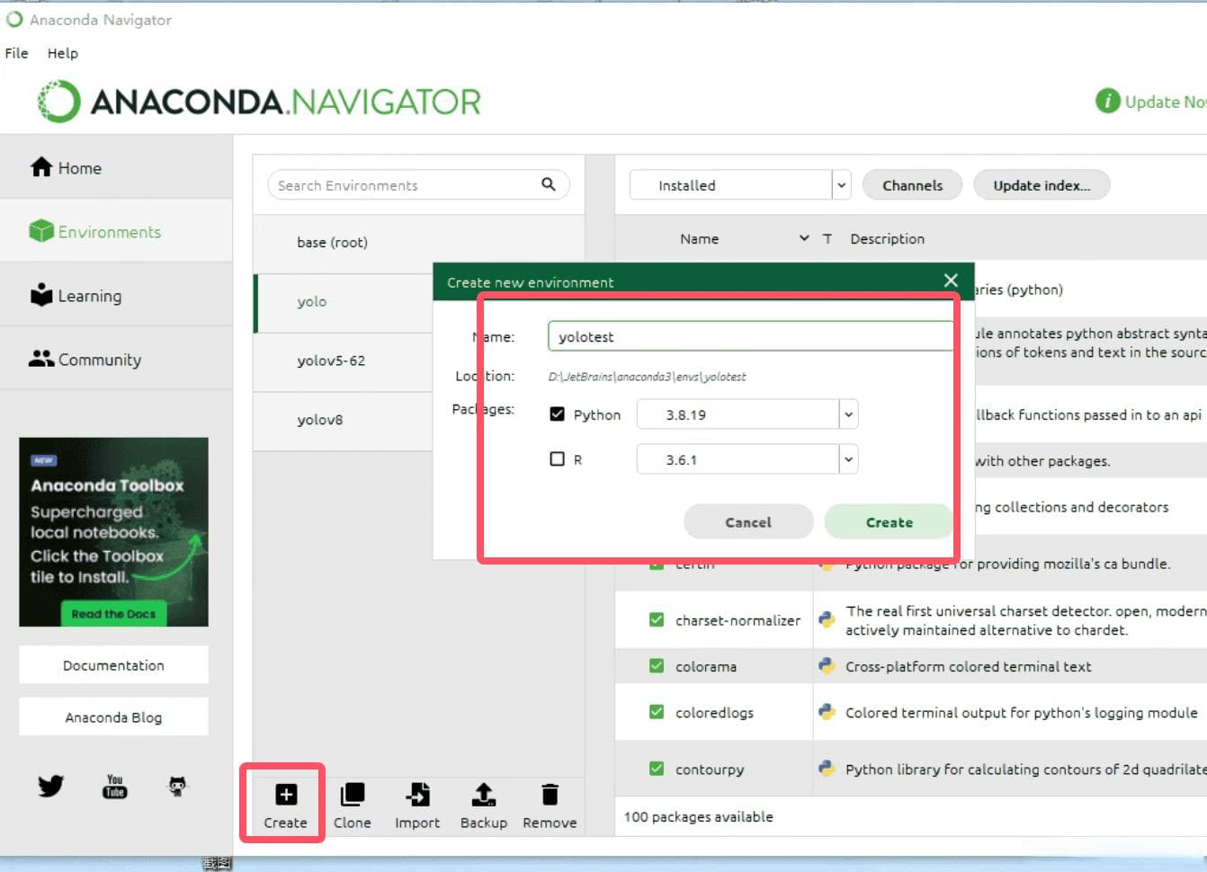The width and height of the screenshot is (1207, 872).
Task: Click the Update Now info icon
Action: click(x=1107, y=101)
